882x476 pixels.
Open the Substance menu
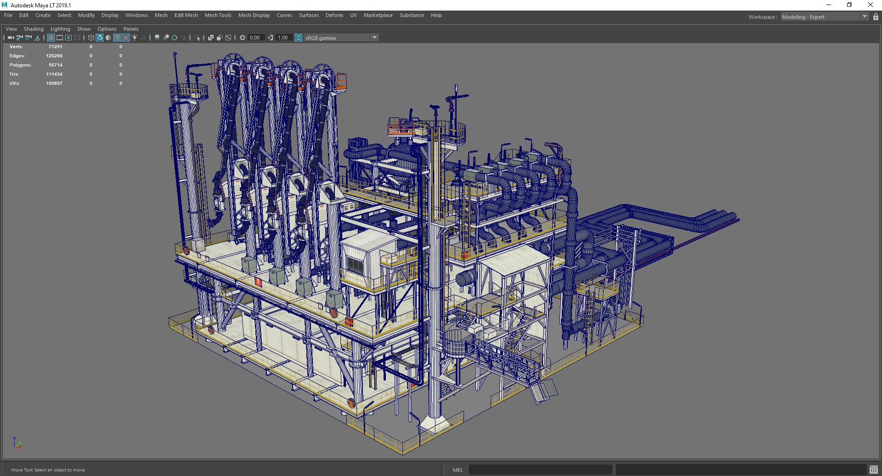(412, 15)
